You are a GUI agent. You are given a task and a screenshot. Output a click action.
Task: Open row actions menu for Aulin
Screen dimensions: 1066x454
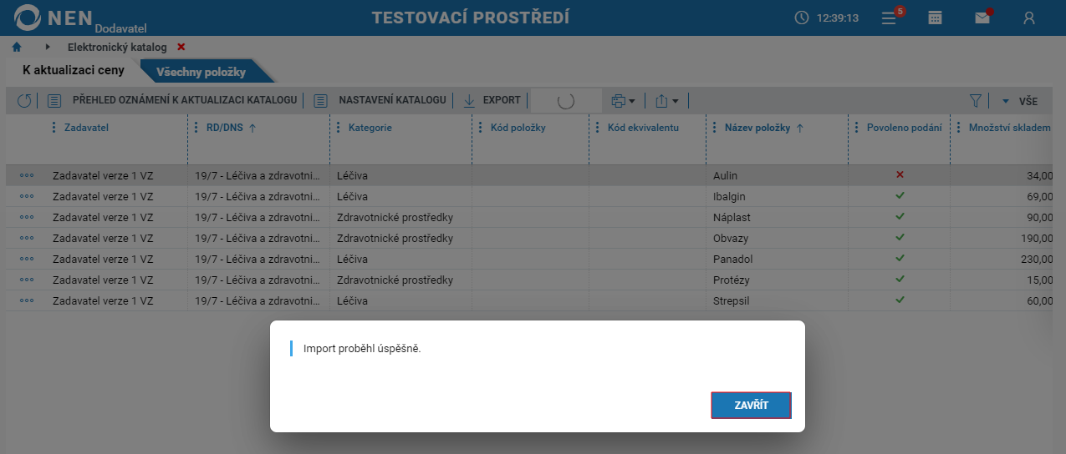27,175
